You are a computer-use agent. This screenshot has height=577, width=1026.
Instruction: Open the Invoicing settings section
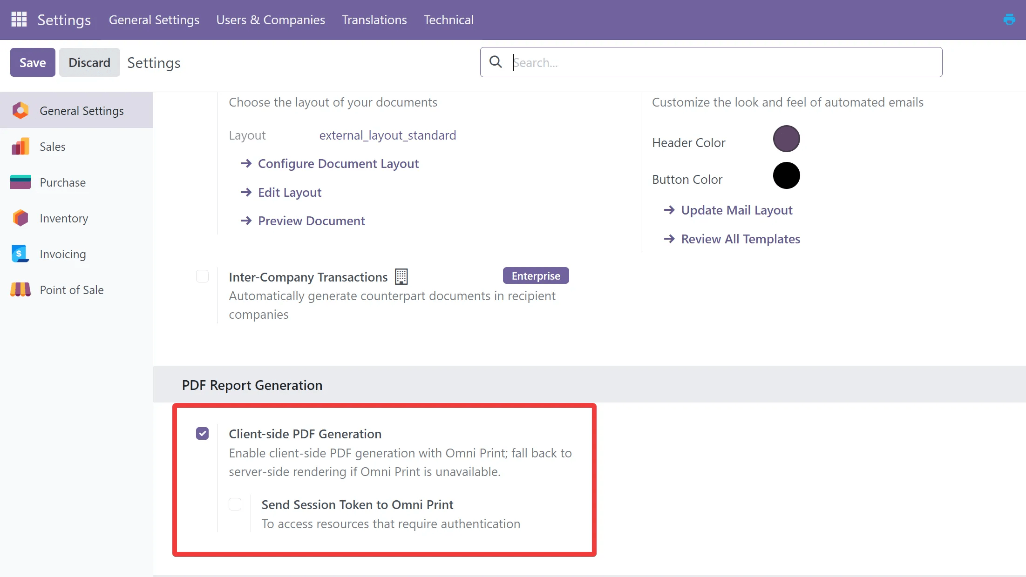pyautogui.click(x=62, y=254)
